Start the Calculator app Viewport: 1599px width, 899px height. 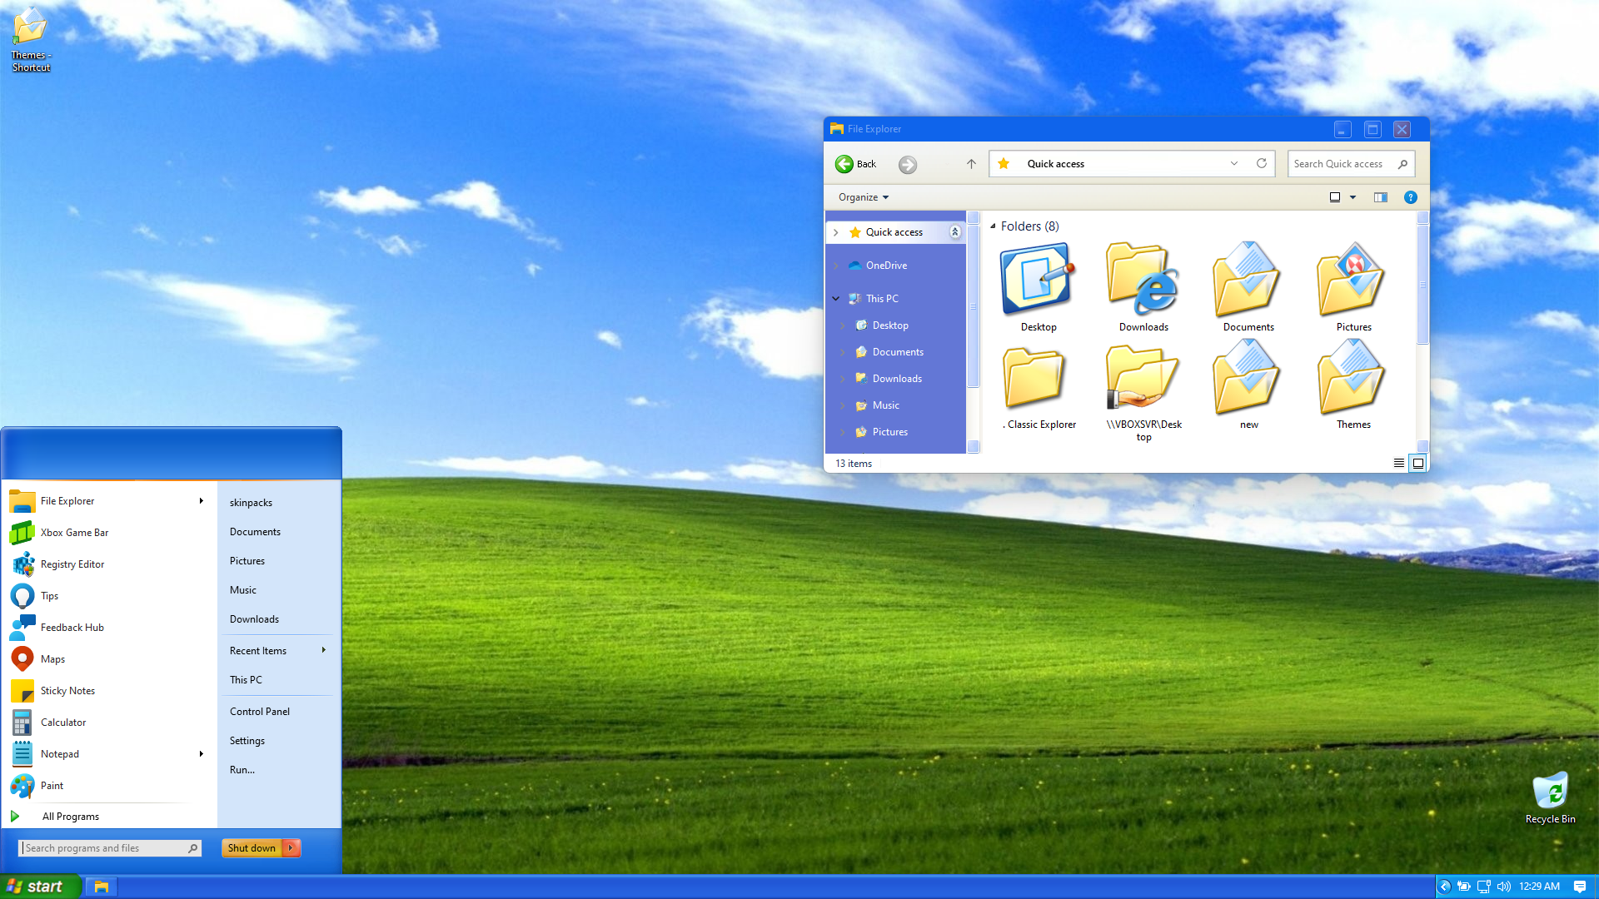(62, 722)
